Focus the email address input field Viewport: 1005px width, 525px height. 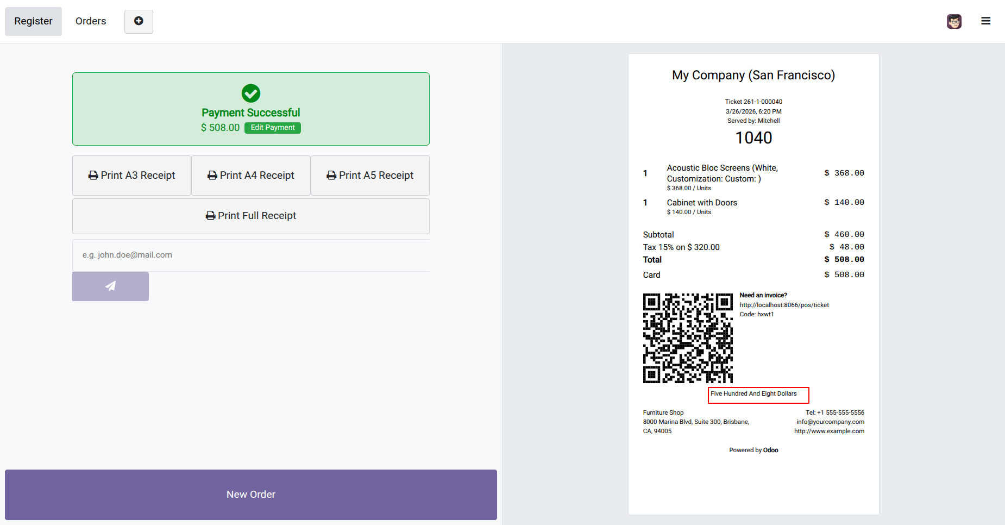point(251,255)
